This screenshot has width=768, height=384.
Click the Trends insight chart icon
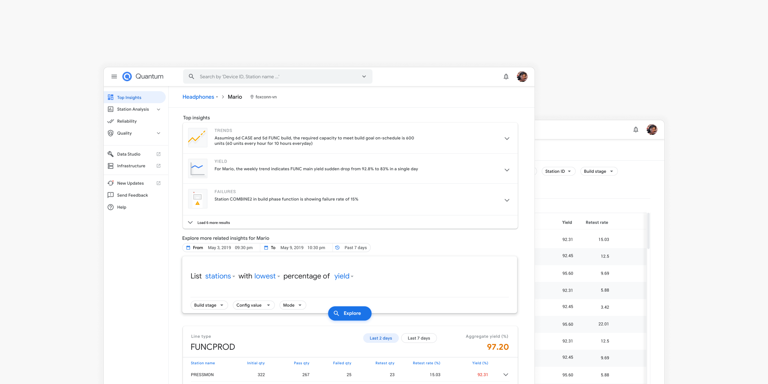pyautogui.click(x=198, y=138)
